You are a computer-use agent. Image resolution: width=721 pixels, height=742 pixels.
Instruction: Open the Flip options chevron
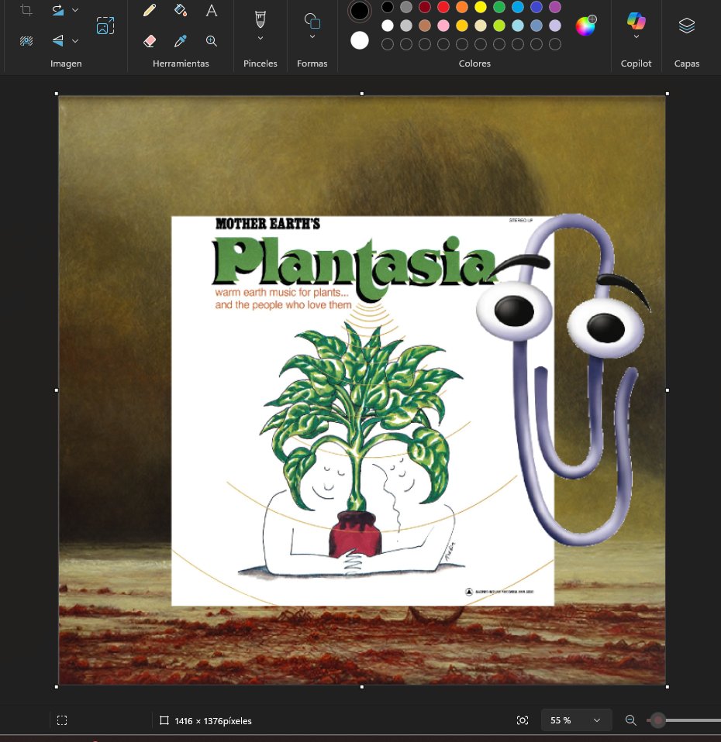pyautogui.click(x=75, y=41)
